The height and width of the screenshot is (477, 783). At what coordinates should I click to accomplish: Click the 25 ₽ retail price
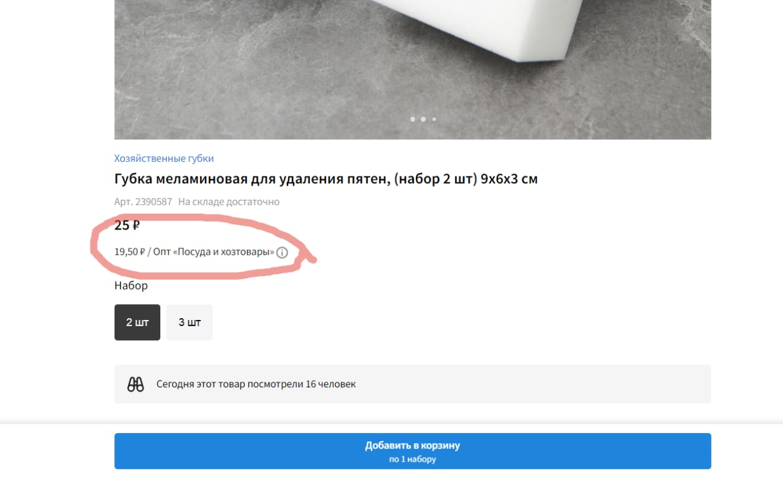tap(127, 225)
